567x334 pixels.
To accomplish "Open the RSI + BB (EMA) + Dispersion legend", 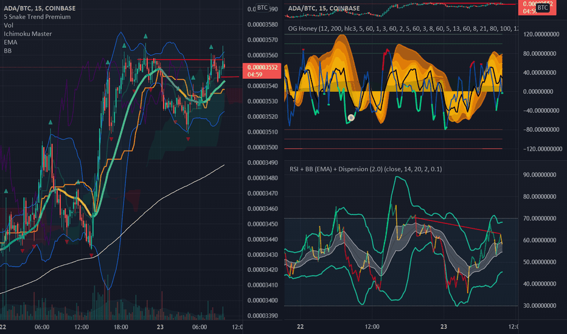I will pos(366,169).
